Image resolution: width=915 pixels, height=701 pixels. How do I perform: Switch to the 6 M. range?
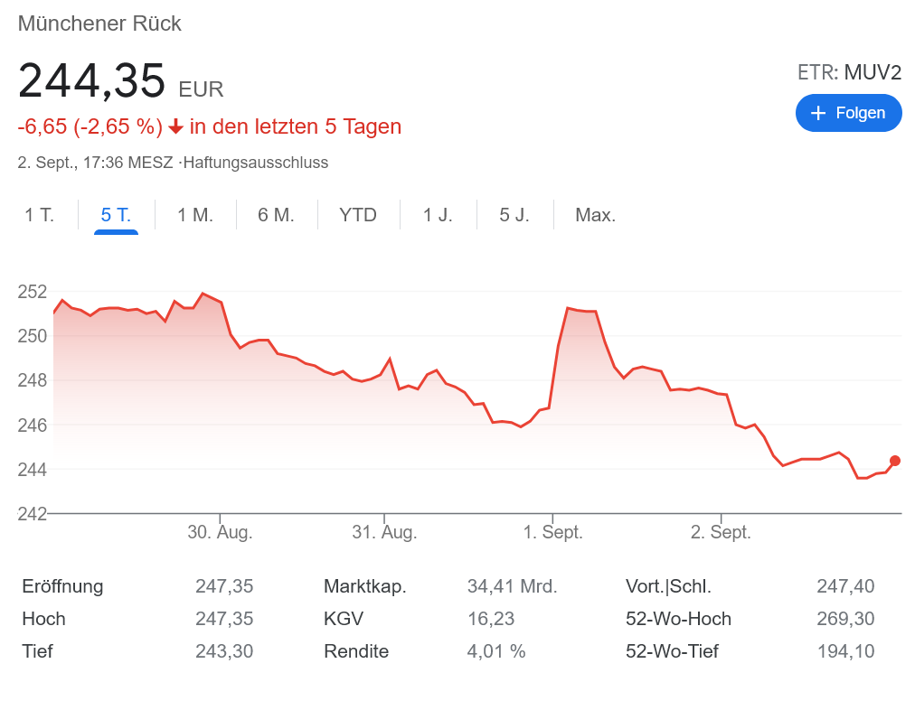[277, 215]
